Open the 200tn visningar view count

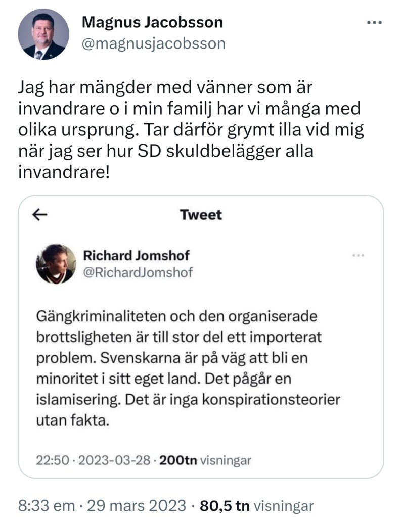point(205,460)
